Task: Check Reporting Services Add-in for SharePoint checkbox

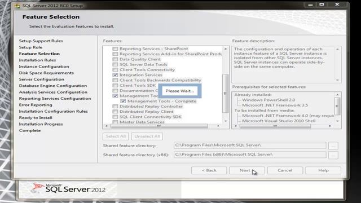Action: point(115,54)
